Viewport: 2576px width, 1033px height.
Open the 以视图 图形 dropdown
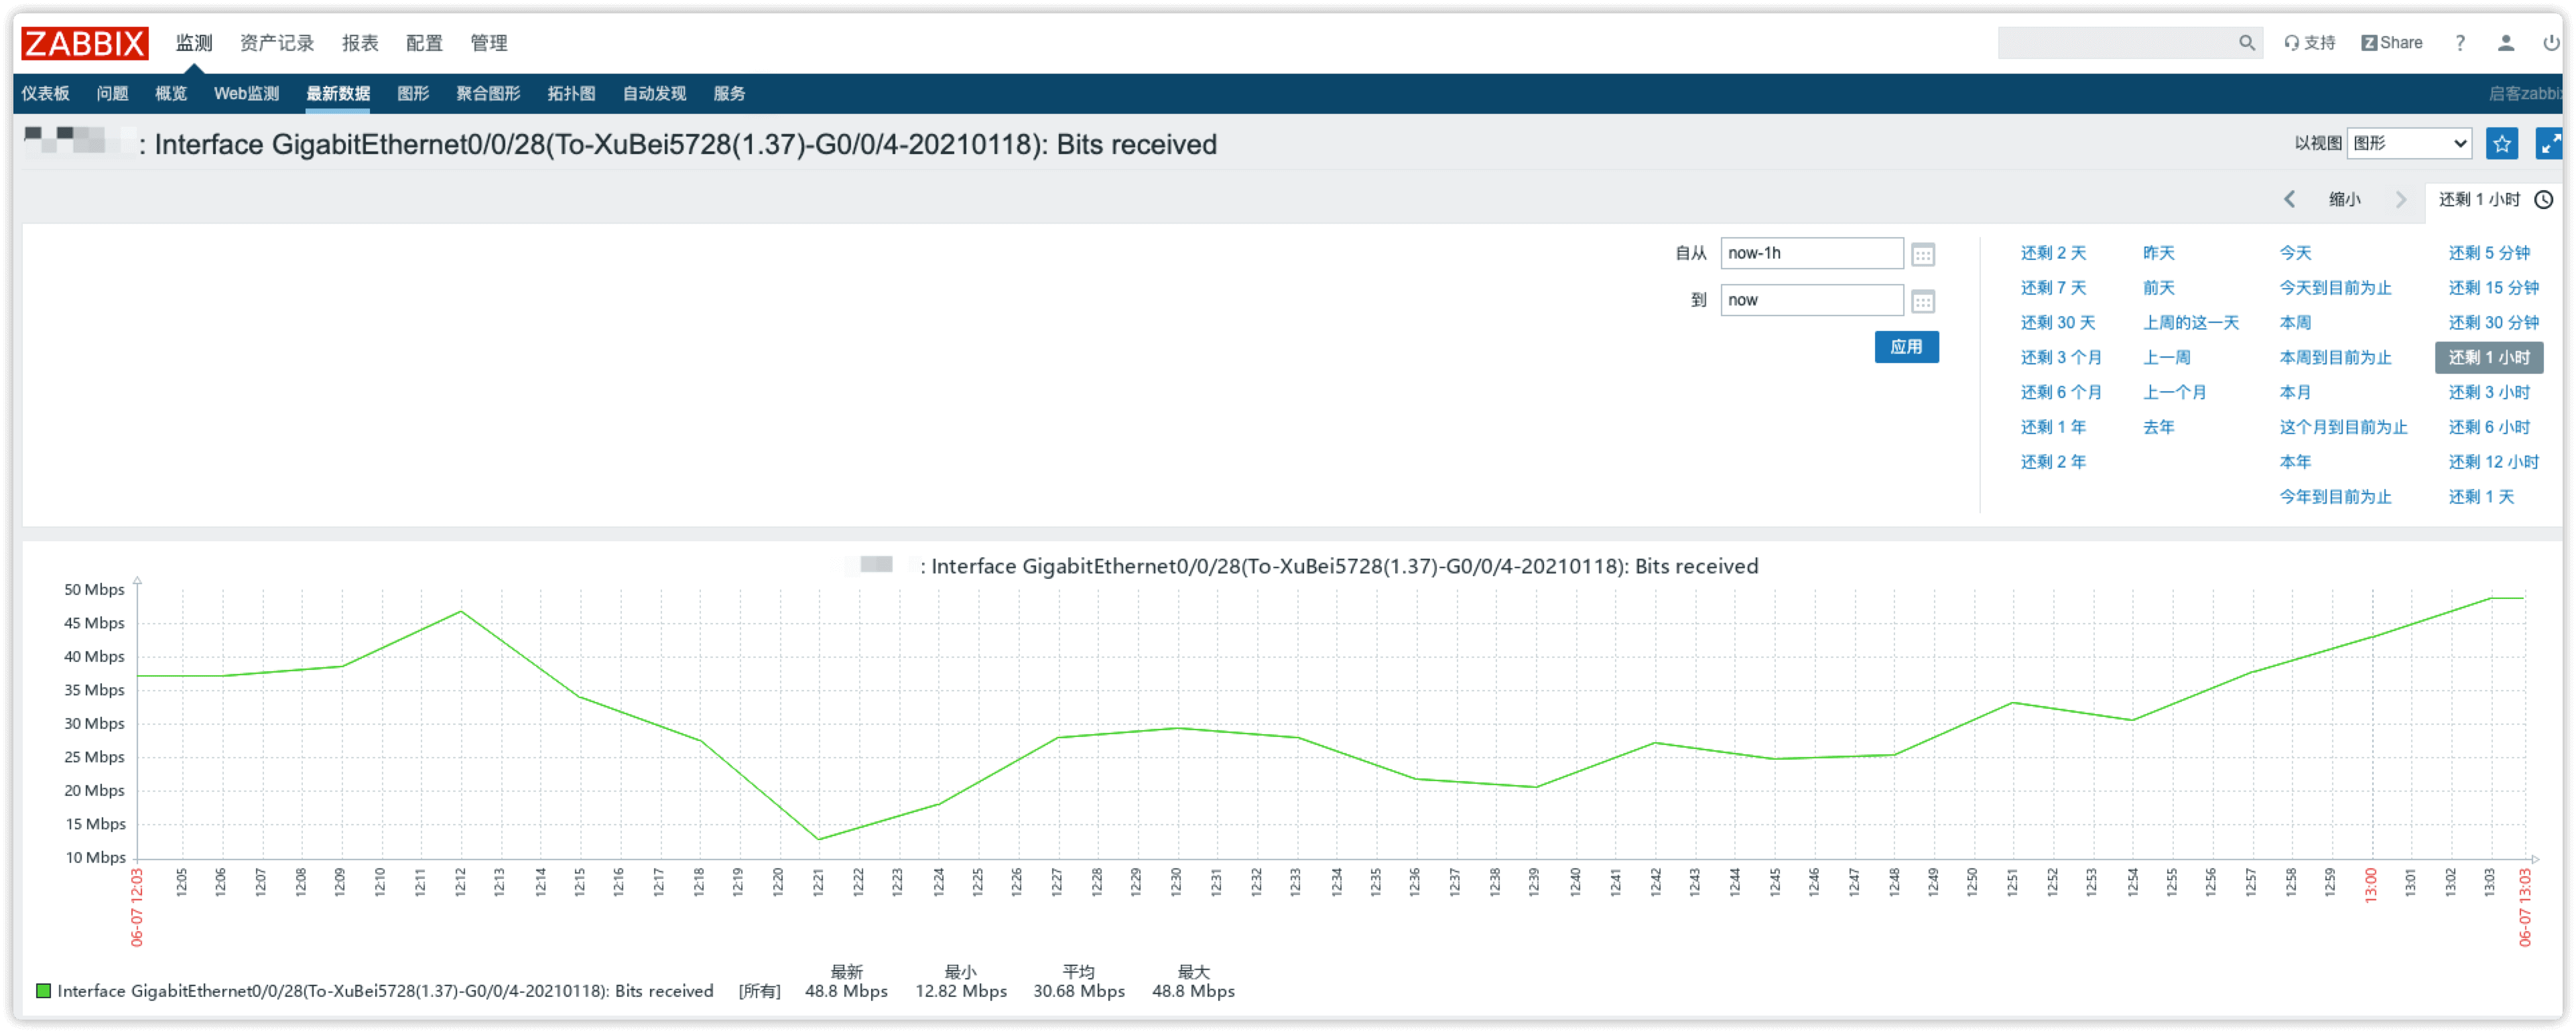2409,144
